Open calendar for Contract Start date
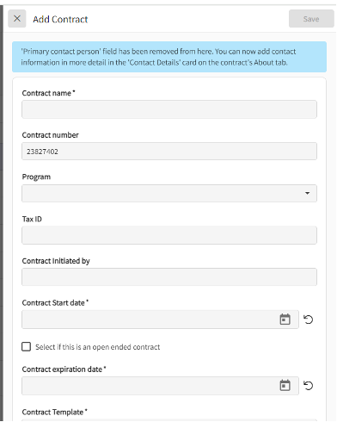Image resolution: width=337 pixels, height=422 pixels. (x=285, y=320)
